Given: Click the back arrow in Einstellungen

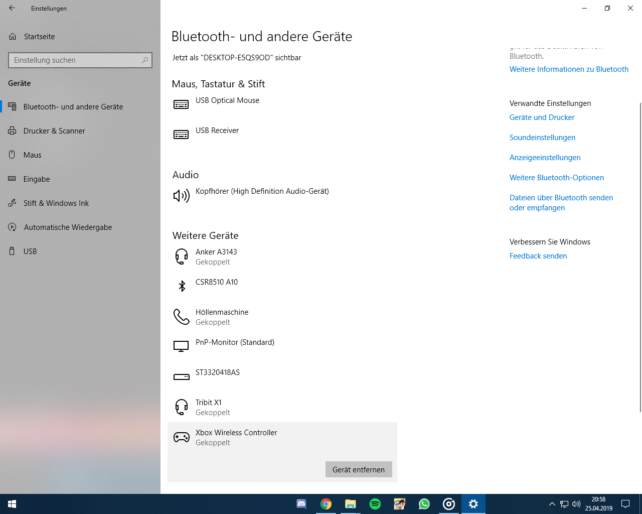Looking at the screenshot, I should pos(12,8).
